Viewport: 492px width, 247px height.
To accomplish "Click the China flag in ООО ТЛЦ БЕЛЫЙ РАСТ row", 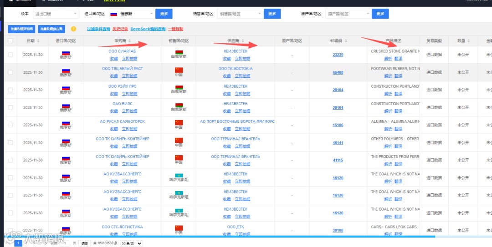I will pos(179,70).
